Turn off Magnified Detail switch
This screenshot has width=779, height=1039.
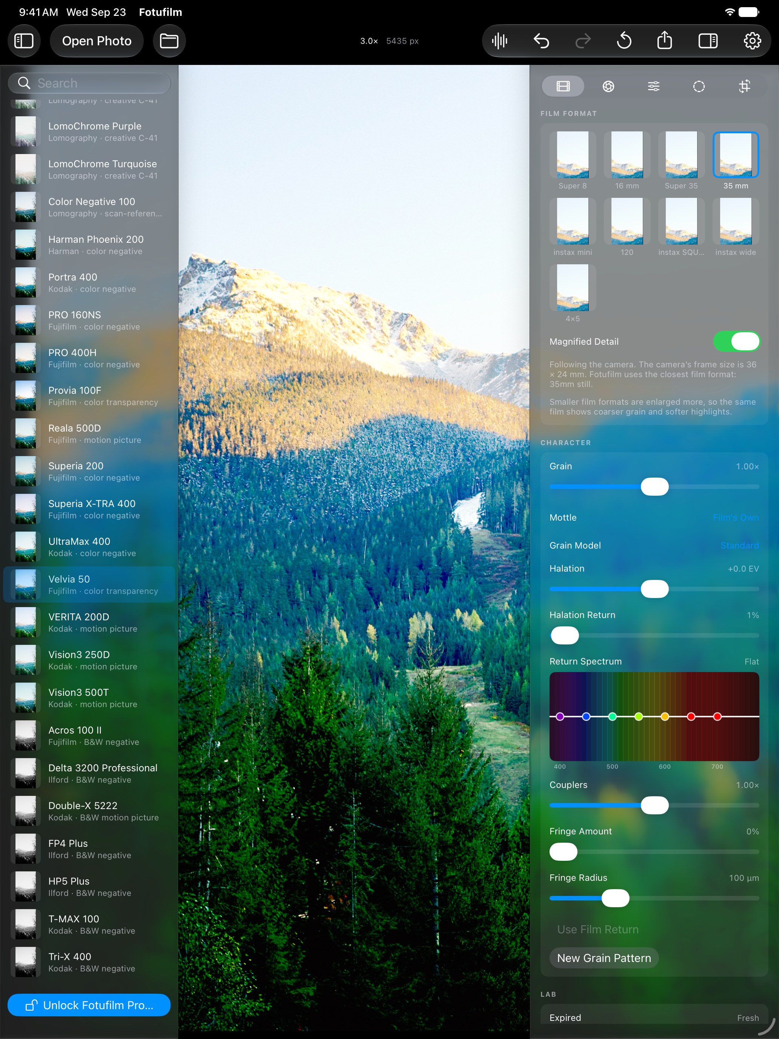[x=736, y=341]
